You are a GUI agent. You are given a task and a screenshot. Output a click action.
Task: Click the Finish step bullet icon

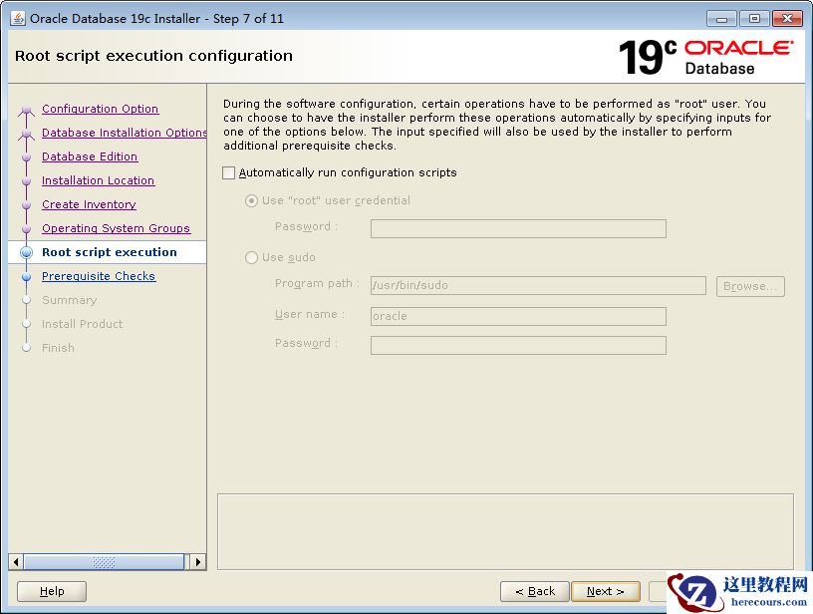(x=27, y=348)
